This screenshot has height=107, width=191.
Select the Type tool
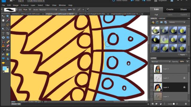pyautogui.click(x=3, y=33)
